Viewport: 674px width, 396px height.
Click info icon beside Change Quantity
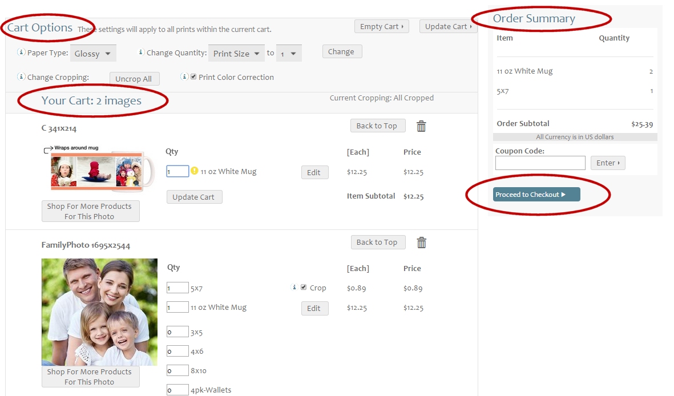tap(141, 52)
